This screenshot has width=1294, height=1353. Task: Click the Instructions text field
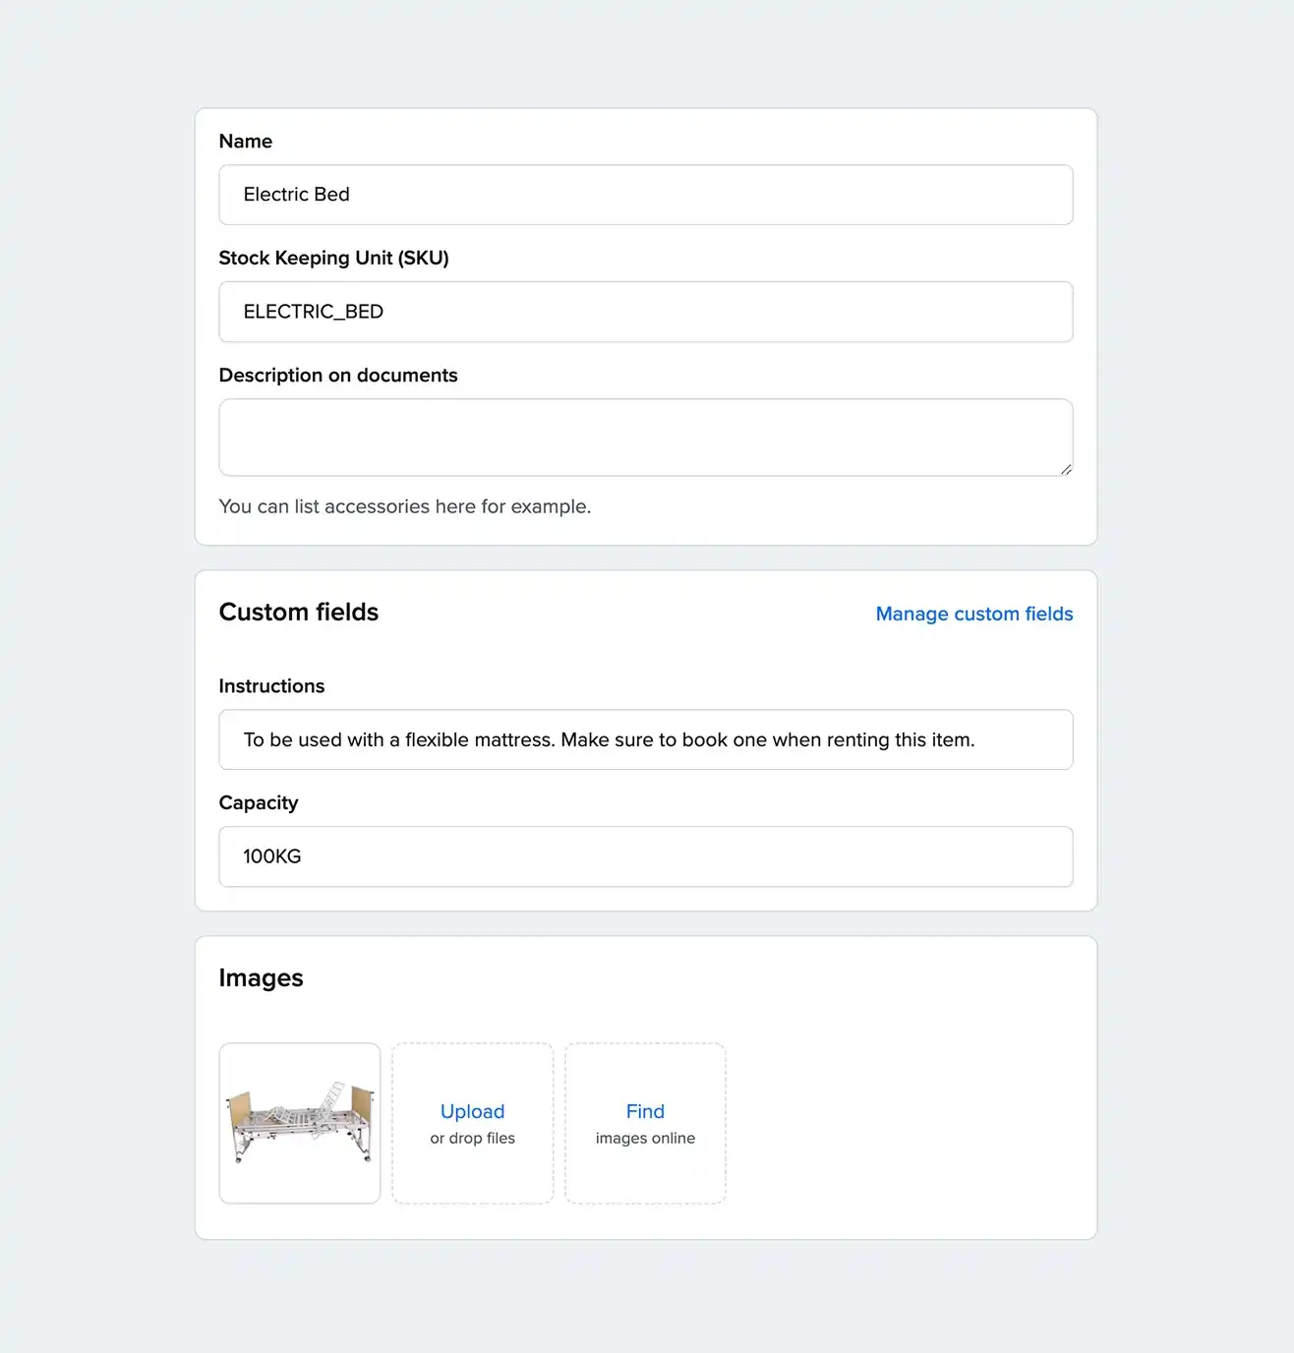pos(645,739)
